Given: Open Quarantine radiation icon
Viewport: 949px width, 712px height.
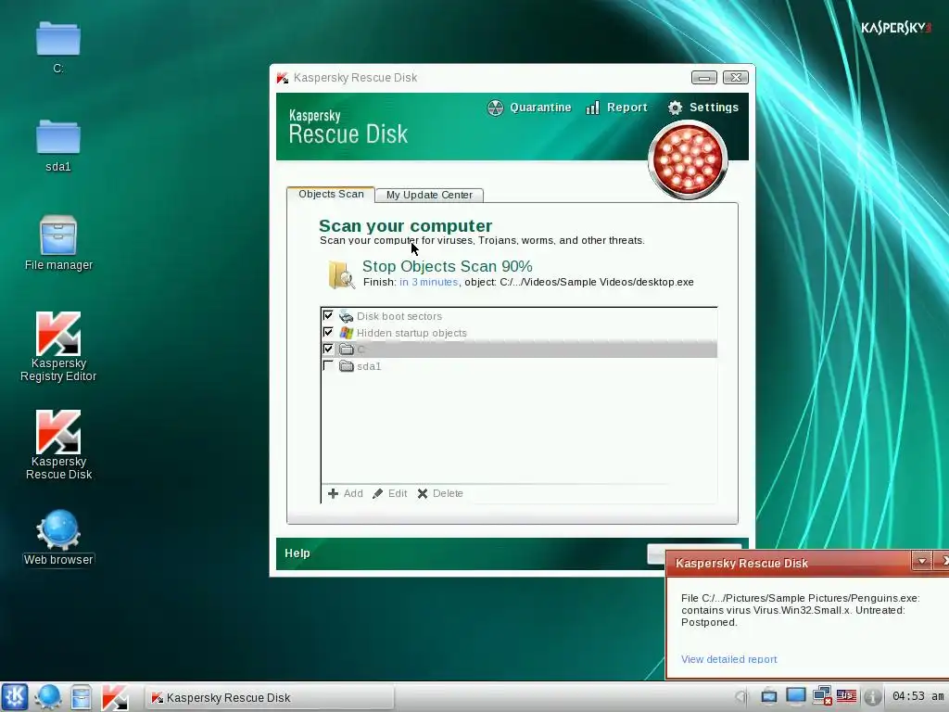Looking at the screenshot, I should click(495, 108).
